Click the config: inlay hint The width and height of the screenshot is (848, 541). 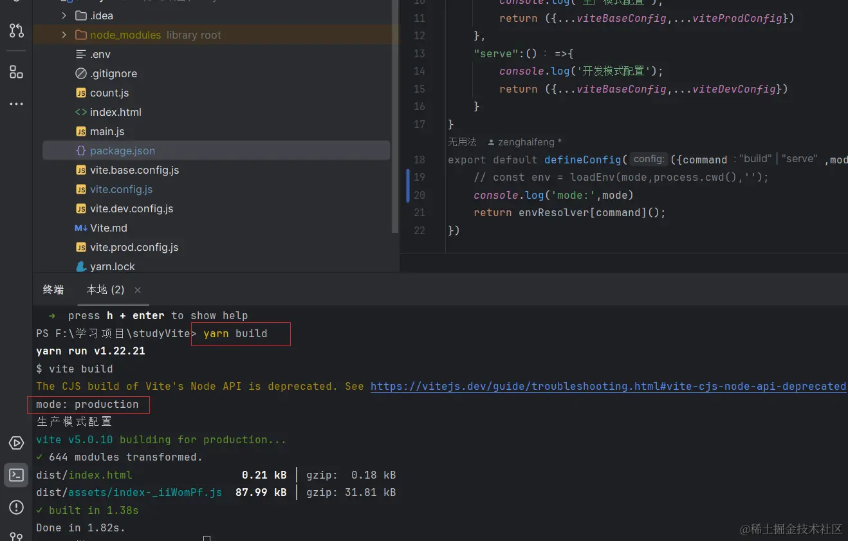click(649, 159)
